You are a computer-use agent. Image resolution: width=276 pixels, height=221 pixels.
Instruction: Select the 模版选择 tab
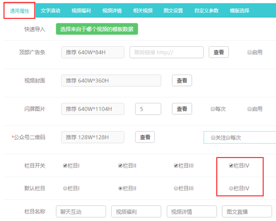coord(240,11)
